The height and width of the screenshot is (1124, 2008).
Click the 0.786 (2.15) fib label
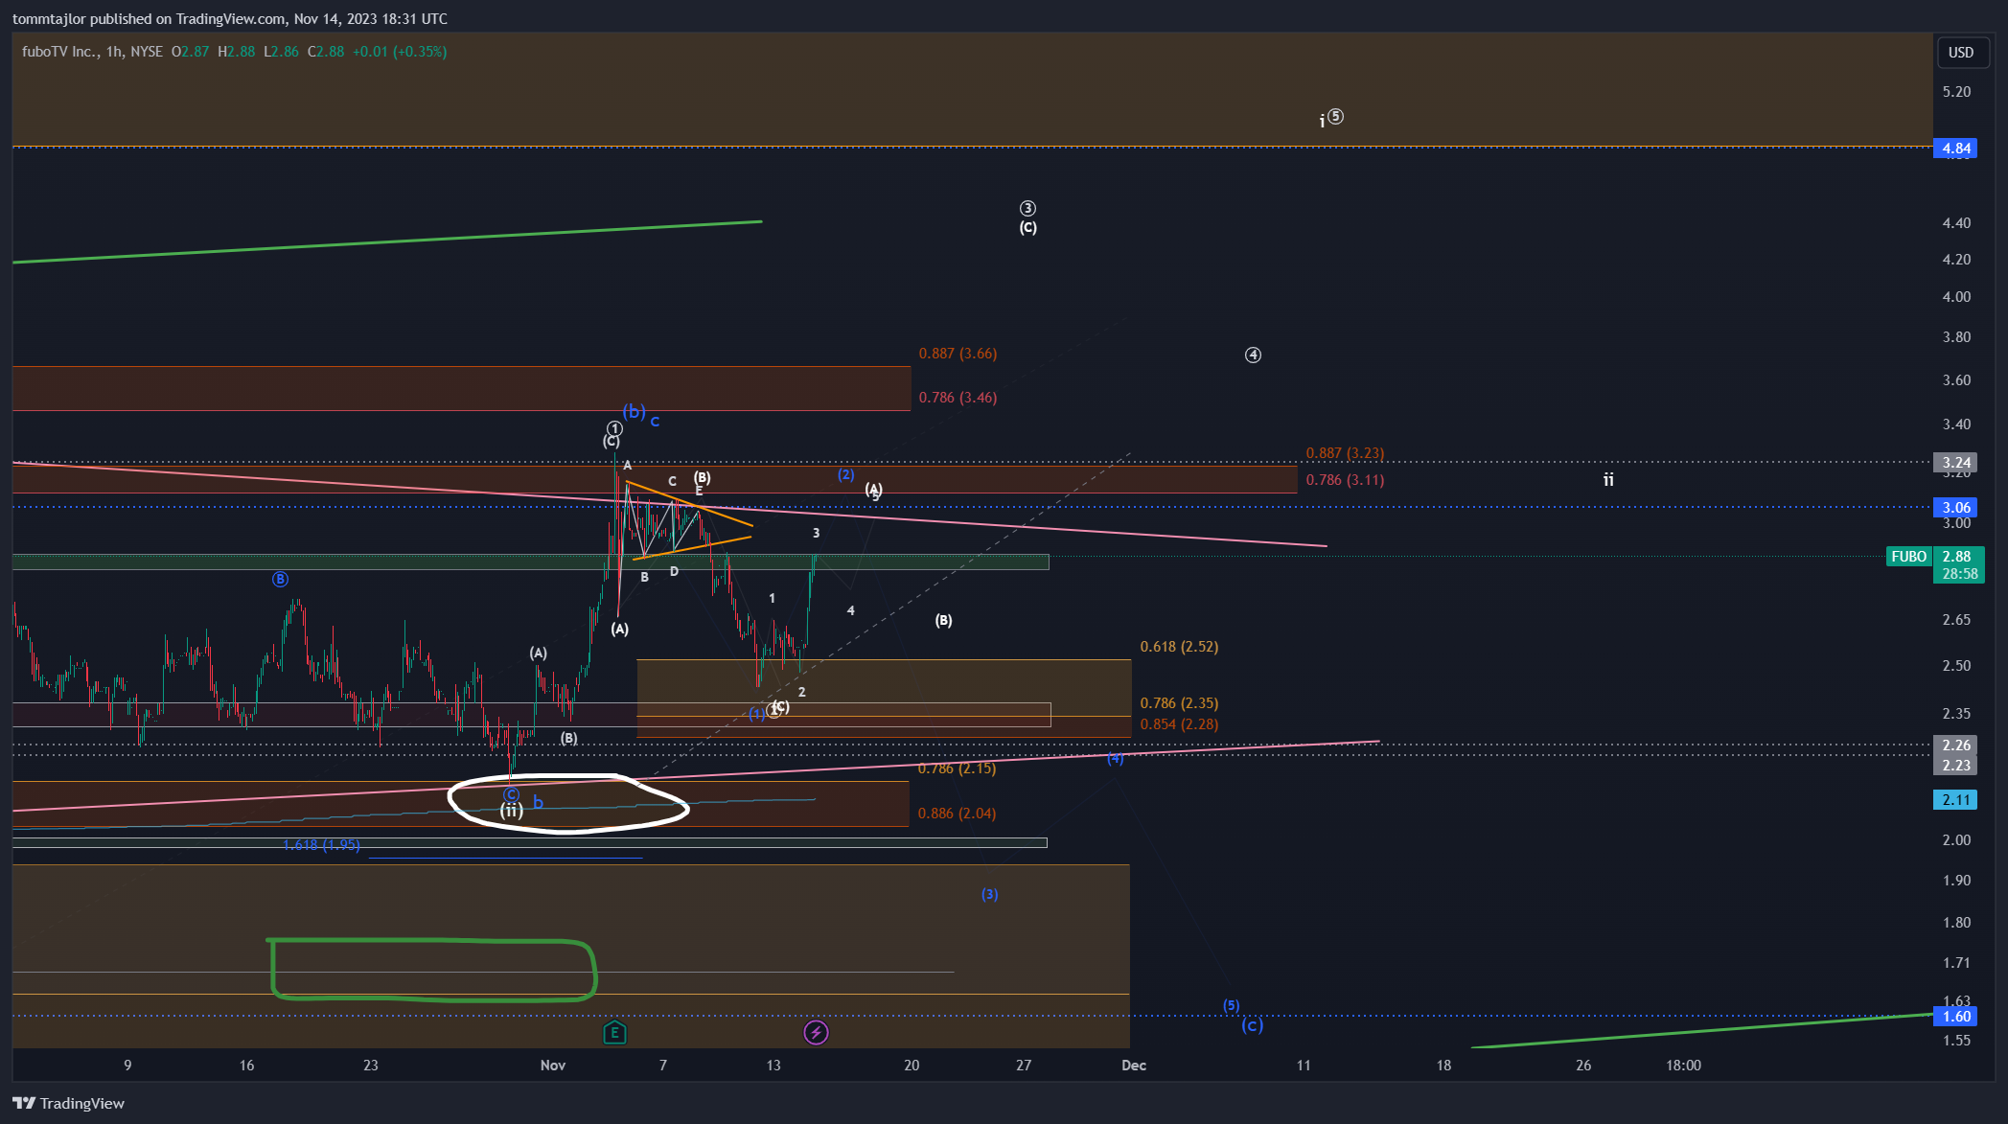[x=957, y=768]
